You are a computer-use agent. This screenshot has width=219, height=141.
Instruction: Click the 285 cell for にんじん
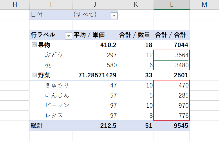(x=172, y=95)
